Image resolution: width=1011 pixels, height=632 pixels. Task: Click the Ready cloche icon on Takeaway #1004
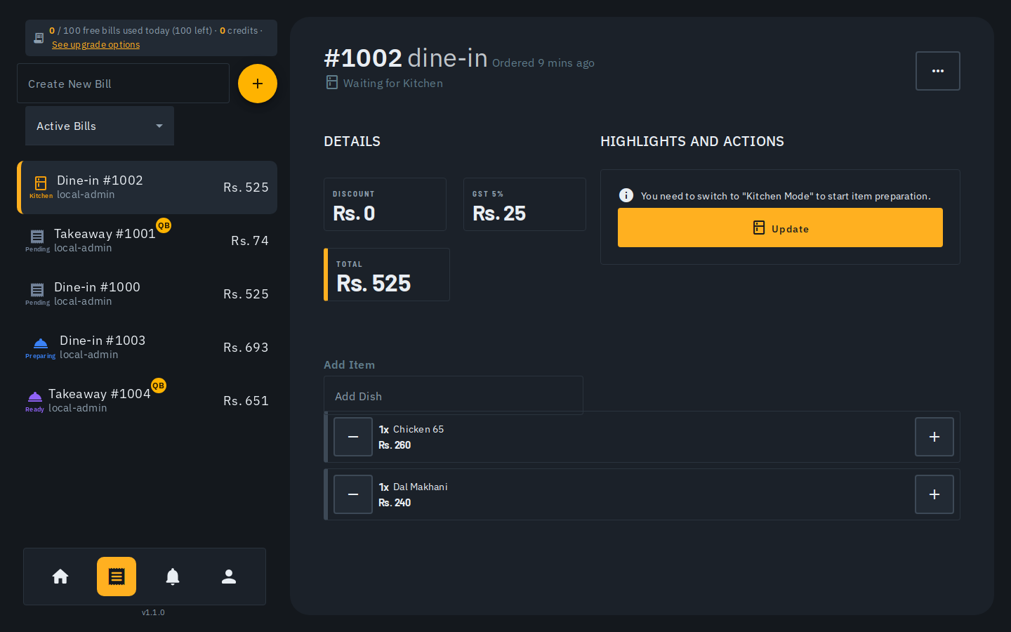[35, 397]
